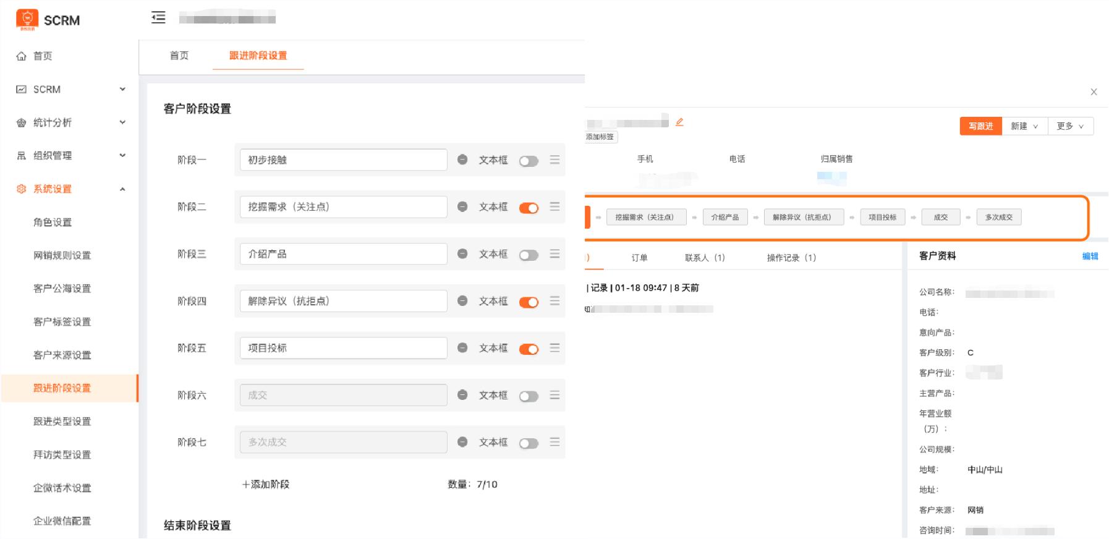Click the drag handle icon for 阶段六
The image size is (1109, 539).
click(x=554, y=394)
